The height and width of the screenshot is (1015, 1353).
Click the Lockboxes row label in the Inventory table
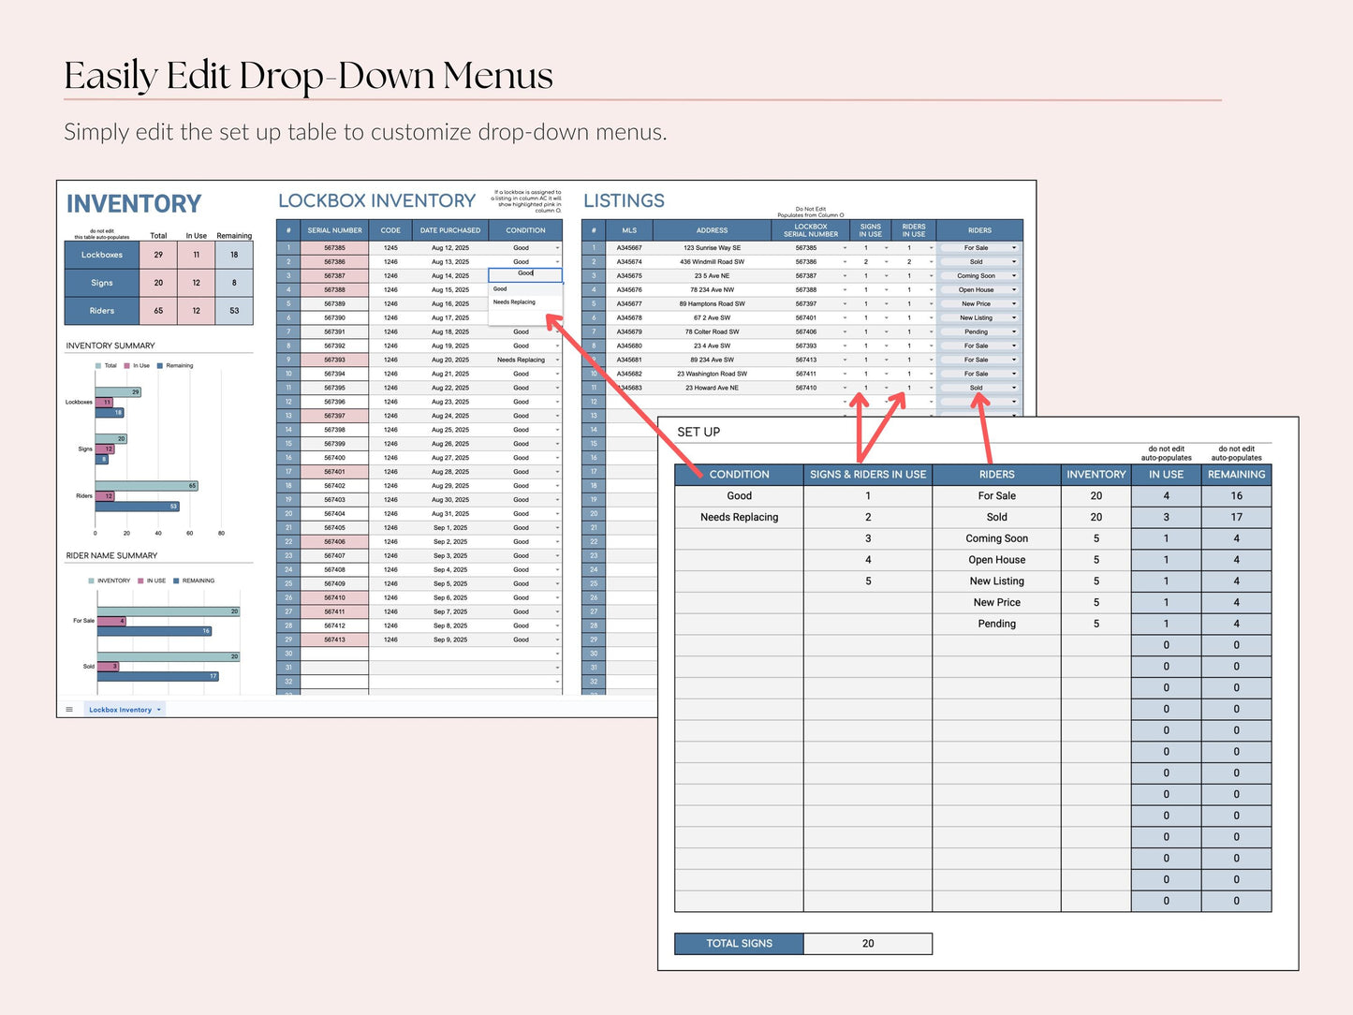click(102, 255)
